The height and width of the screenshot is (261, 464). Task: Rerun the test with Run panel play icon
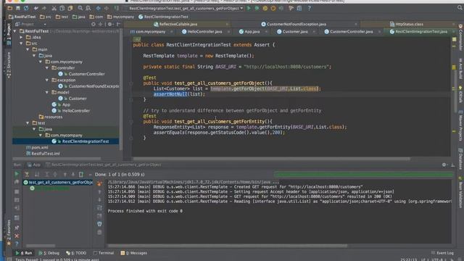pyautogui.click(x=17, y=174)
